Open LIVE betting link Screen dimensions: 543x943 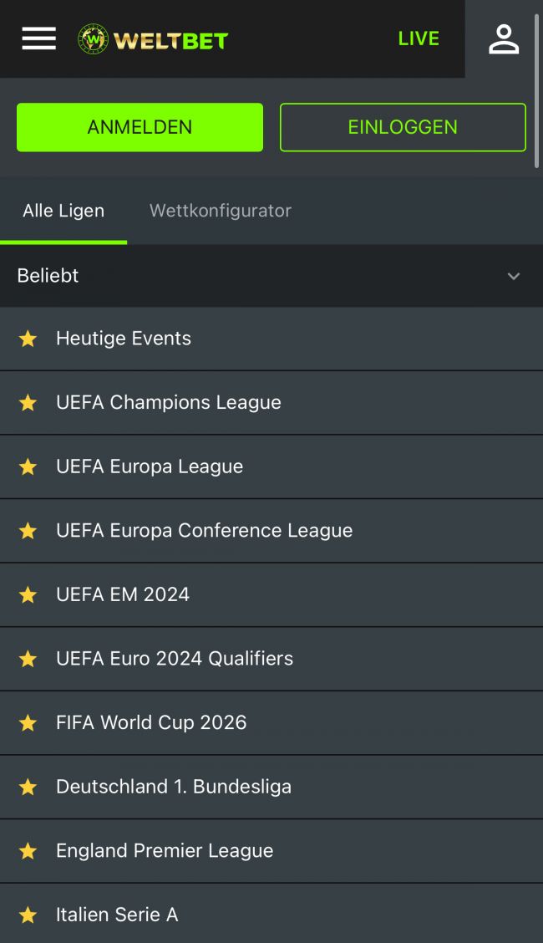419,38
